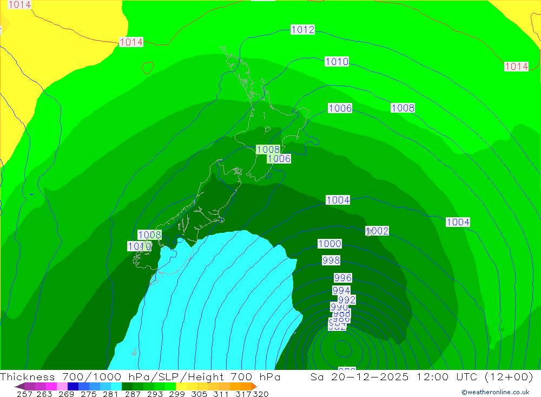Click the 1004 label toward the far right
Image resolution: width=541 pixels, height=397 pixels.
coord(458,222)
